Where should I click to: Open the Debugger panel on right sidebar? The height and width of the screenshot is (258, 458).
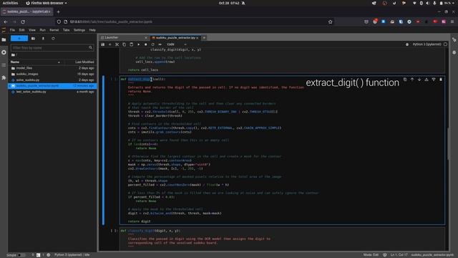tap(454, 52)
